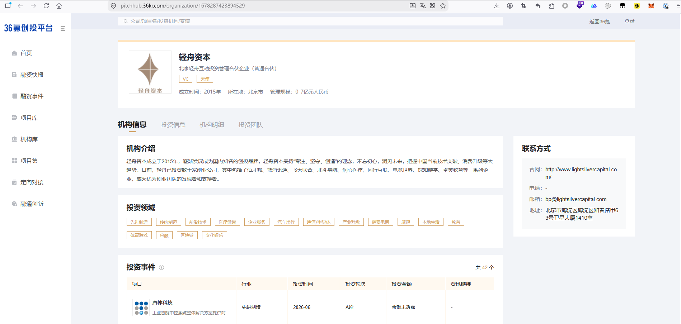This screenshot has width=681, height=324.
Task: Start a screenshot with the crop icon
Action: click(523, 6)
